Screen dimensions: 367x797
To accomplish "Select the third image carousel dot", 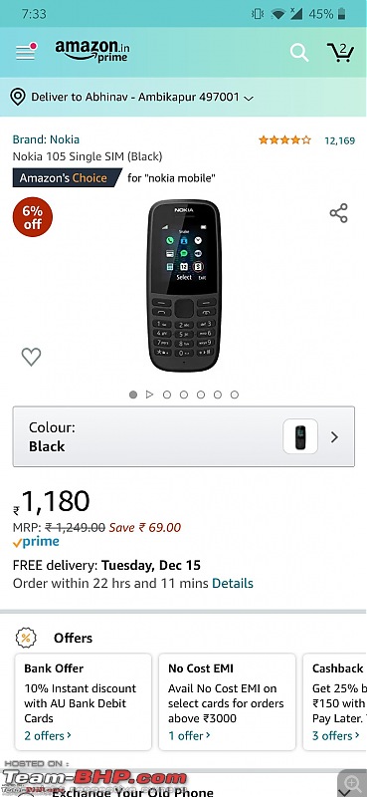I will 167,395.
